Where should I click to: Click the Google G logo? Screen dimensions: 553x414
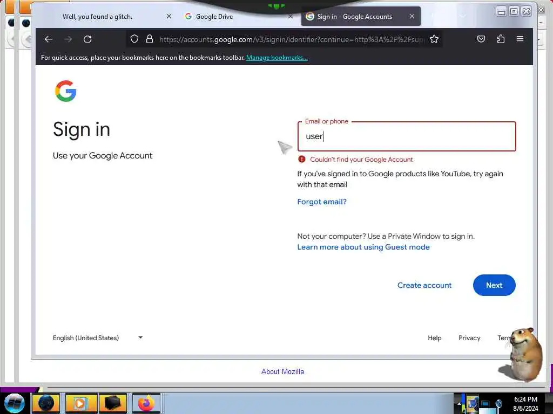click(x=65, y=91)
